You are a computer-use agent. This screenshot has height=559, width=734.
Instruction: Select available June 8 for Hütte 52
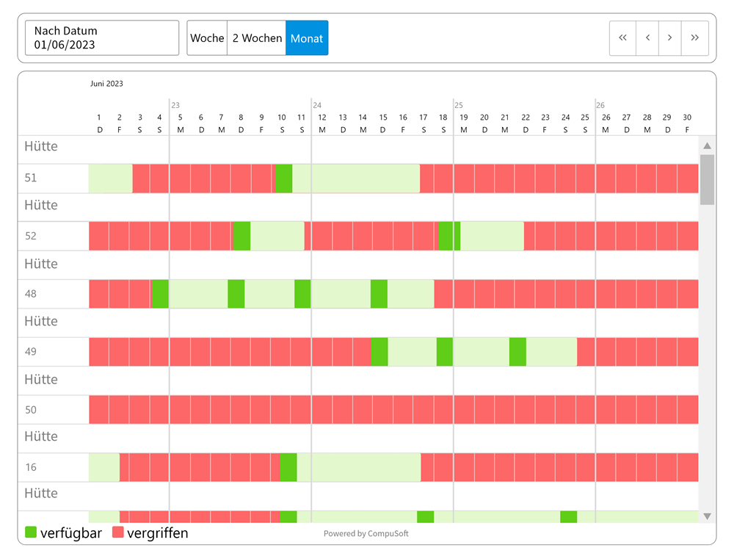pos(241,236)
